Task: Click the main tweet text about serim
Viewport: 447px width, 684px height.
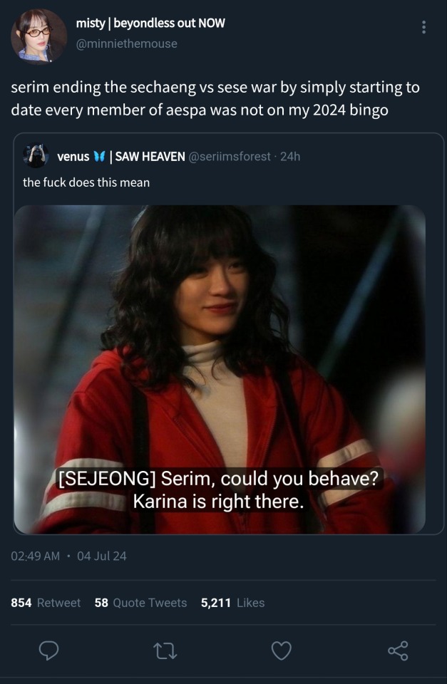Action: point(215,99)
